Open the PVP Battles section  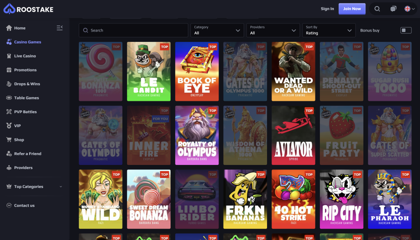[9, 112]
